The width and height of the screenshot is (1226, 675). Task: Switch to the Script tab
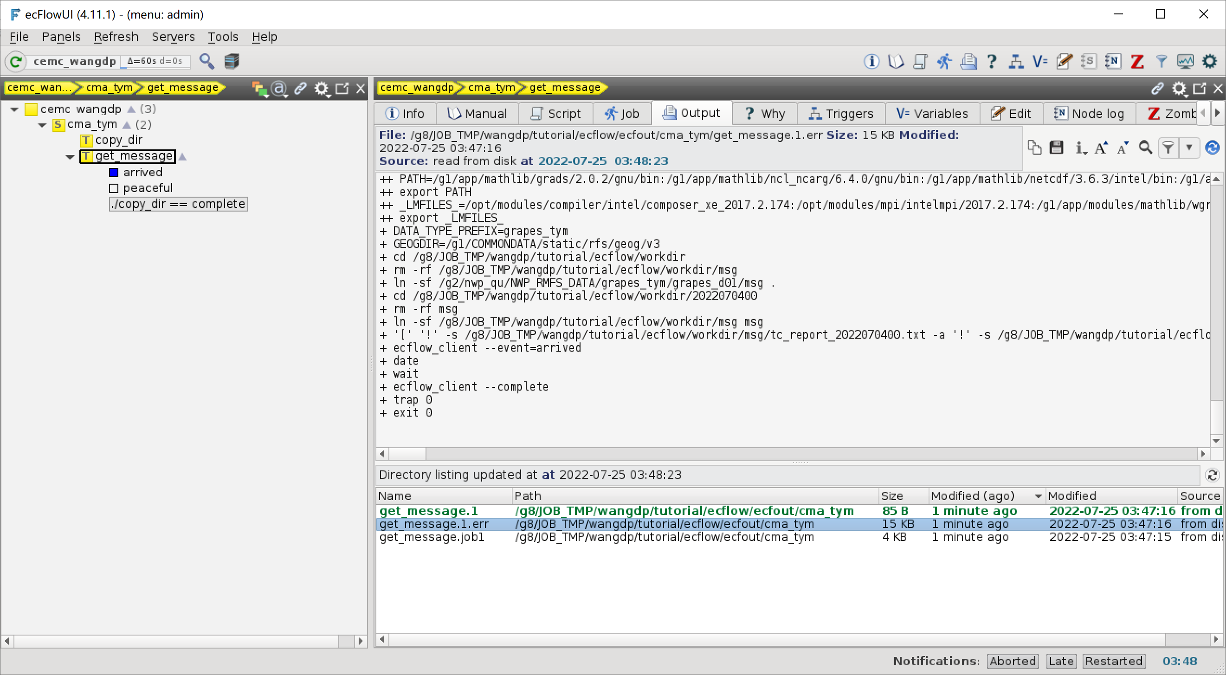[555, 114]
